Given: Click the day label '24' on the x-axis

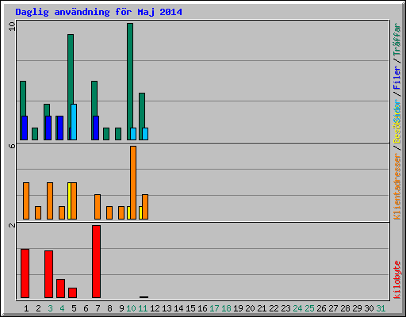Looking at the screenshot, I should click(x=297, y=308).
